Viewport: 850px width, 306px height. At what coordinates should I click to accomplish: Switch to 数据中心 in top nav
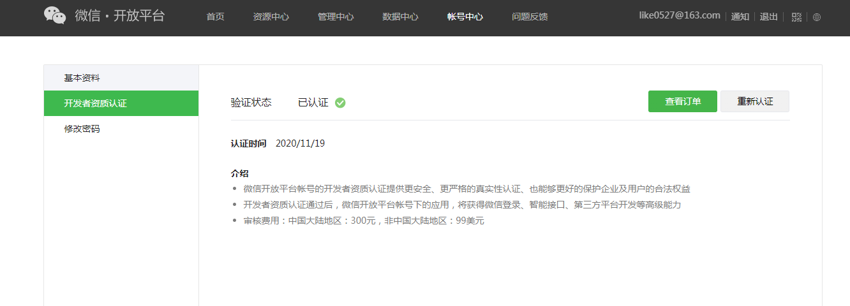tap(400, 17)
